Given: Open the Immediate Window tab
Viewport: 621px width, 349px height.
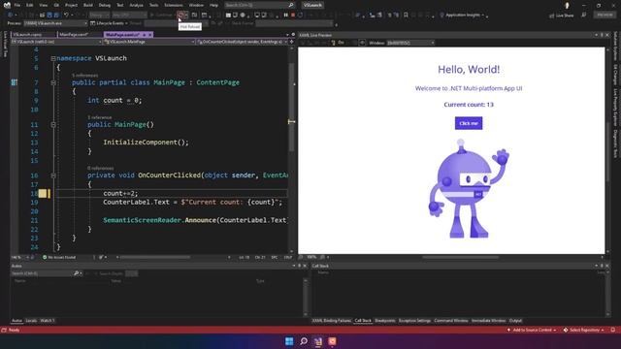Looking at the screenshot, I should [x=488, y=321].
